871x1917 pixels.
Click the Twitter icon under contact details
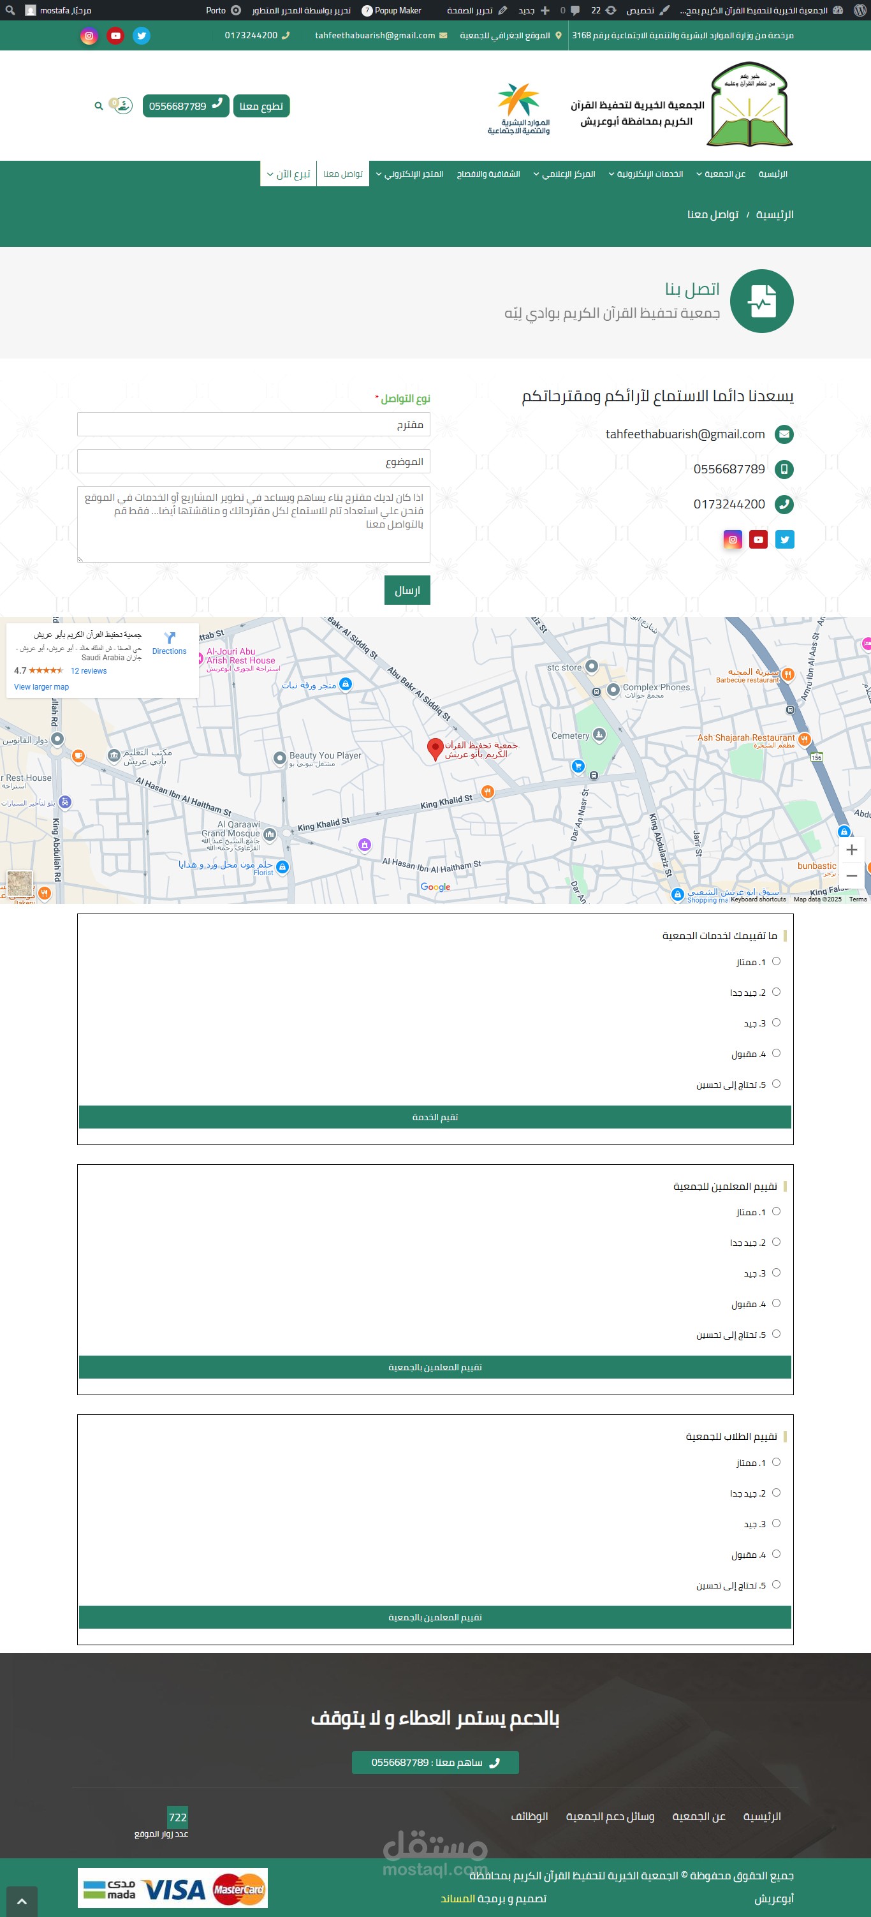pos(785,540)
